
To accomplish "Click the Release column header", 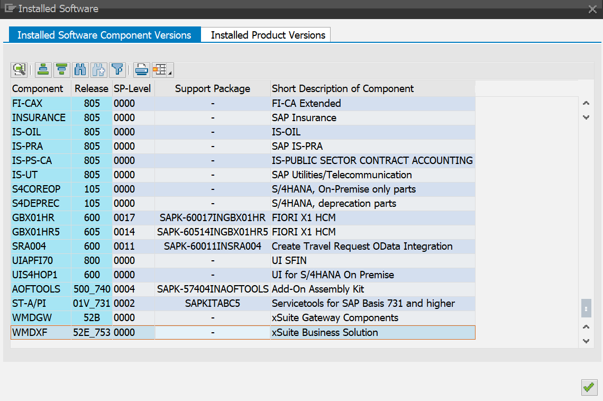I will (x=91, y=88).
